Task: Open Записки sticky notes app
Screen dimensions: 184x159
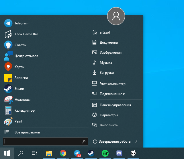Action: tap(46, 78)
